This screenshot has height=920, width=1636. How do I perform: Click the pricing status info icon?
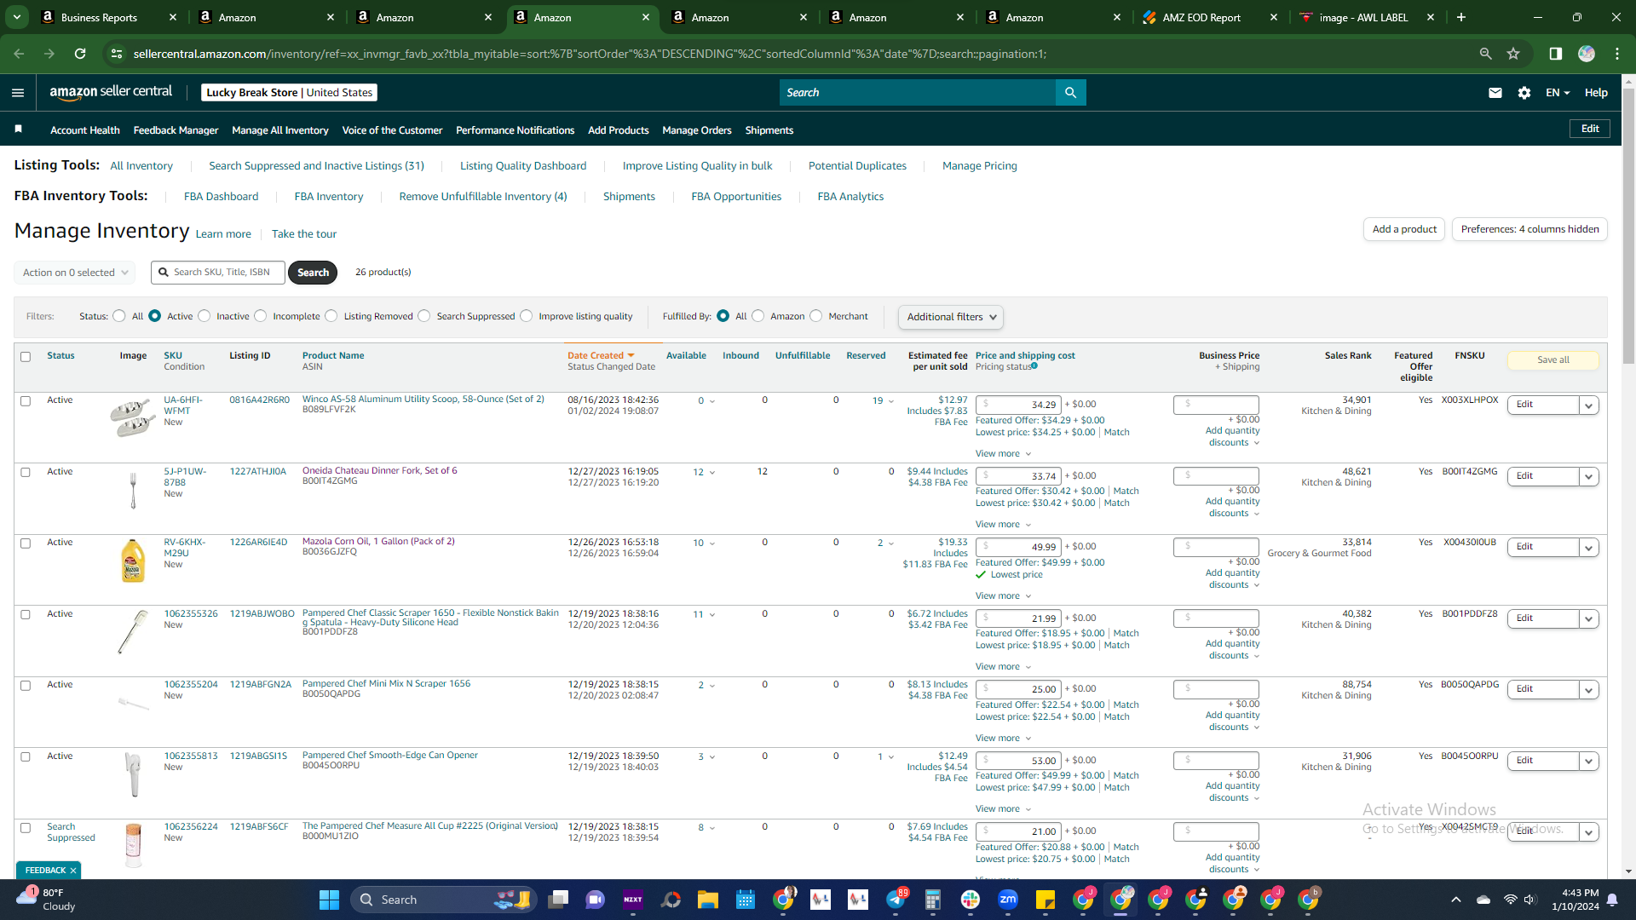1034,366
